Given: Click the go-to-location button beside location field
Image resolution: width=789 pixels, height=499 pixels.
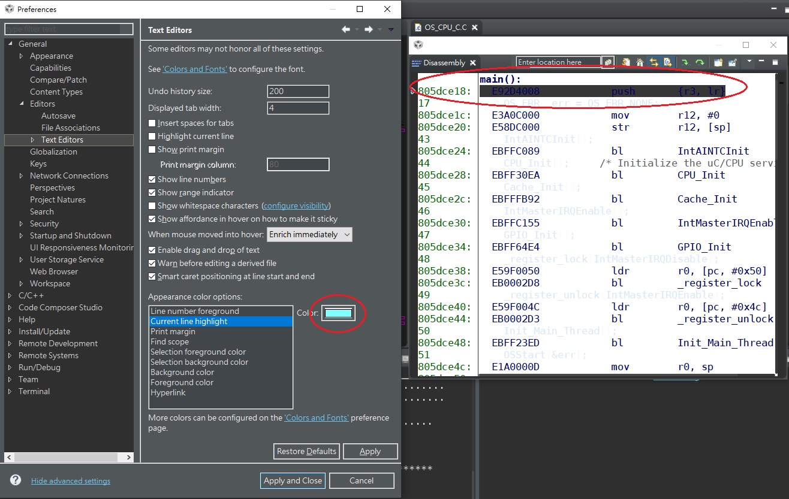Looking at the screenshot, I should click(x=608, y=62).
